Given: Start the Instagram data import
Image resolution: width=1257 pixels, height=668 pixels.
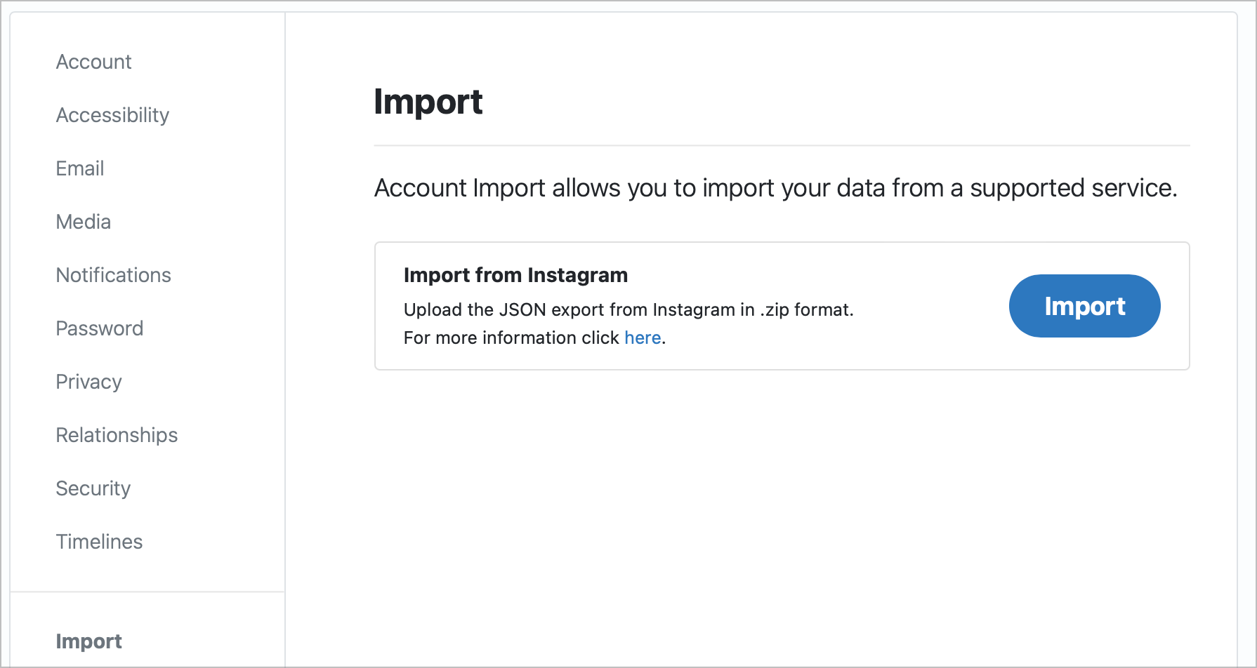Looking at the screenshot, I should tap(1084, 305).
